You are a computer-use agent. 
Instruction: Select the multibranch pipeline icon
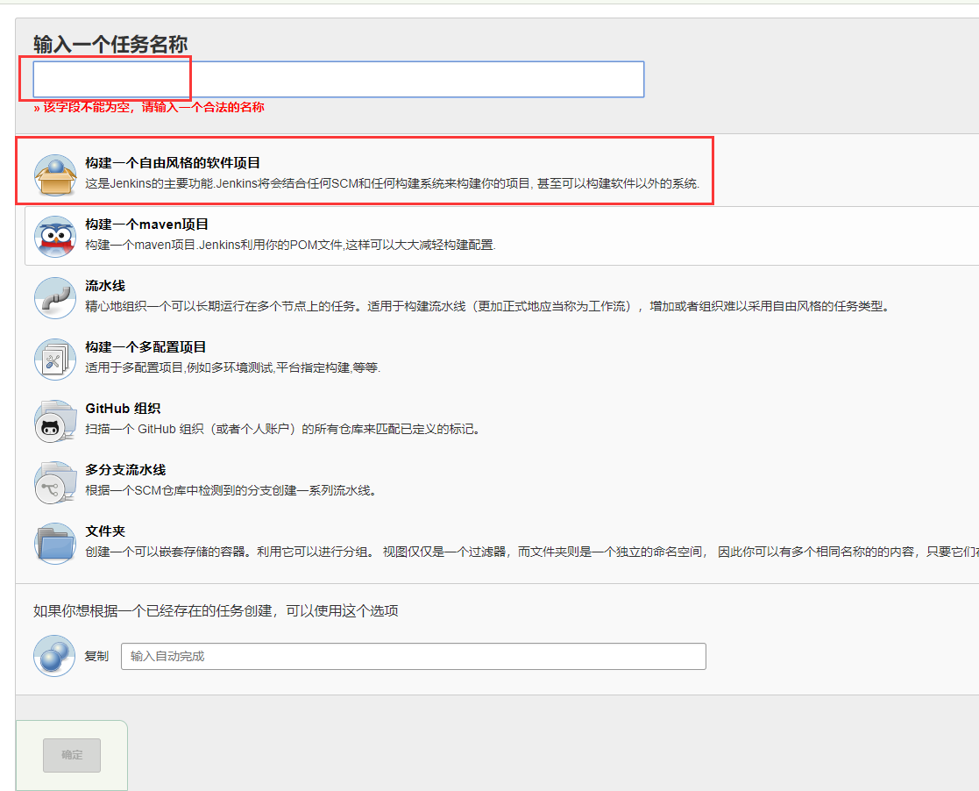(x=55, y=481)
